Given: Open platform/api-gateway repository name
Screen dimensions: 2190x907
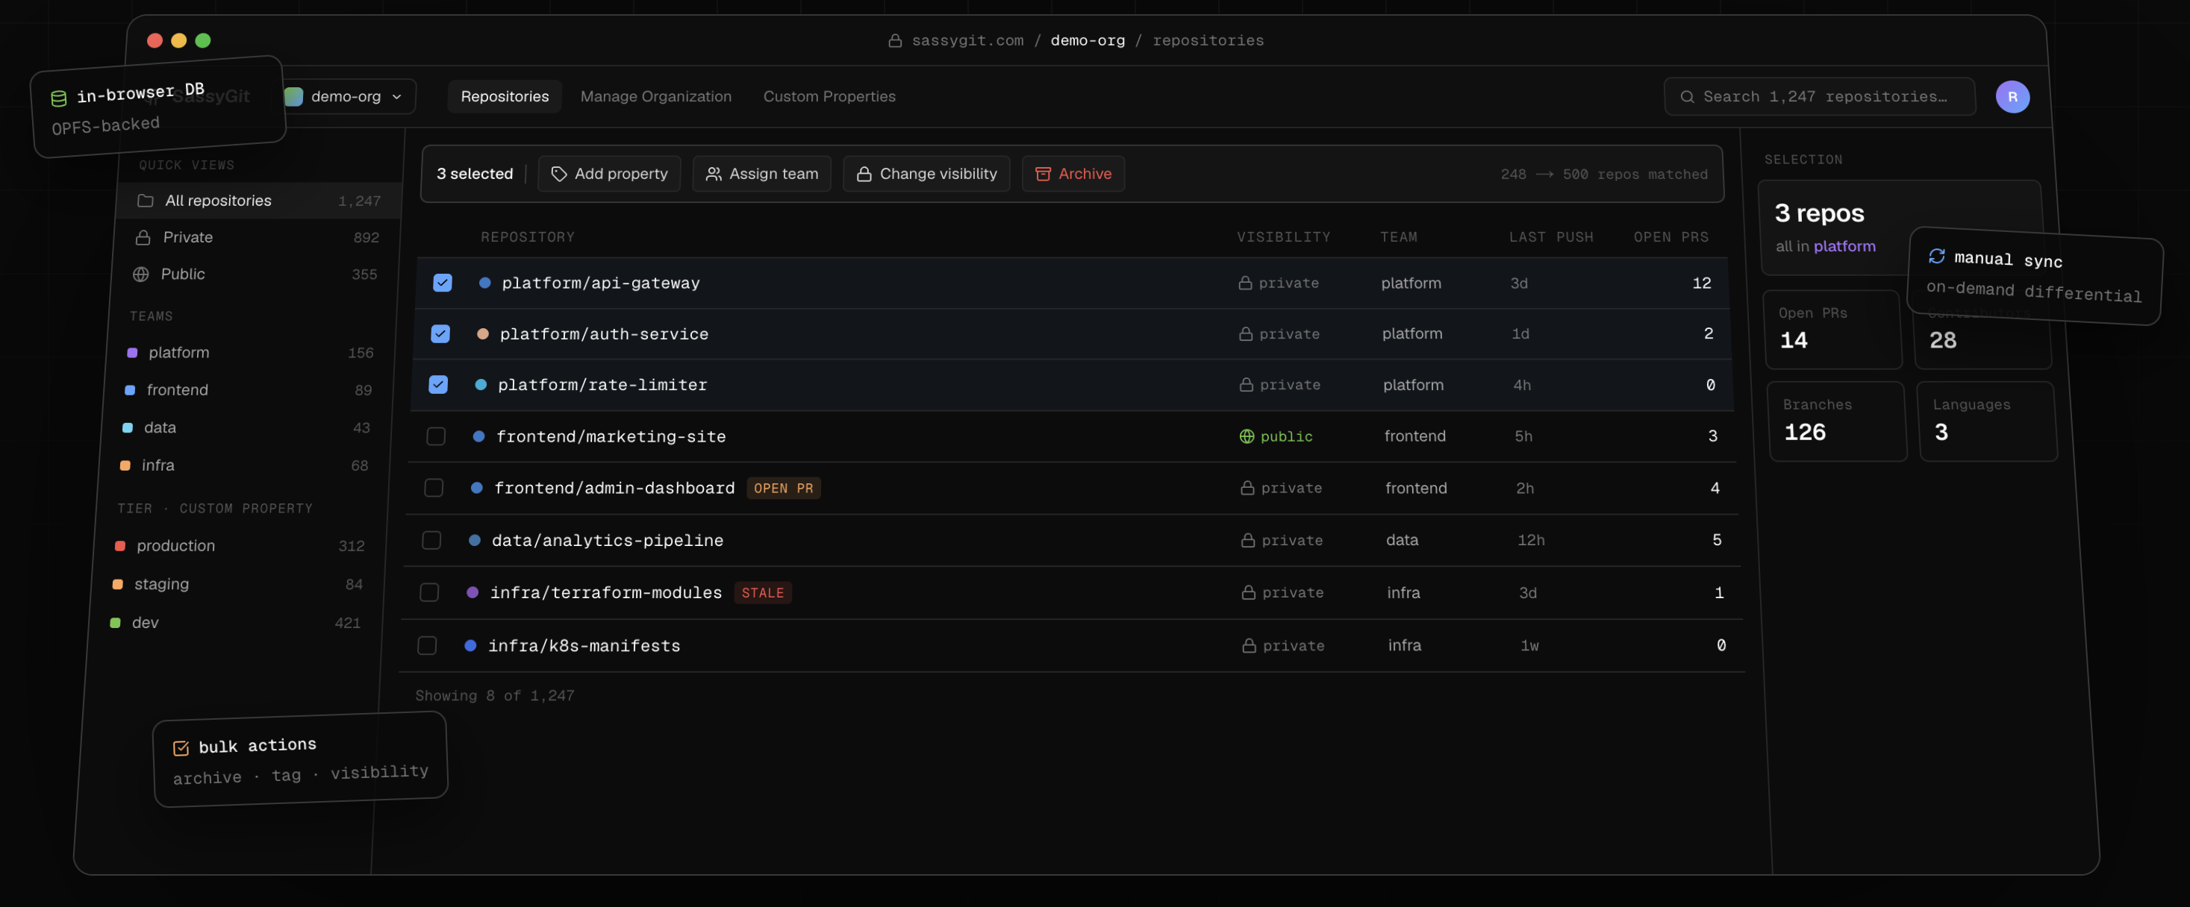Looking at the screenshot, I should click(600, 283).
